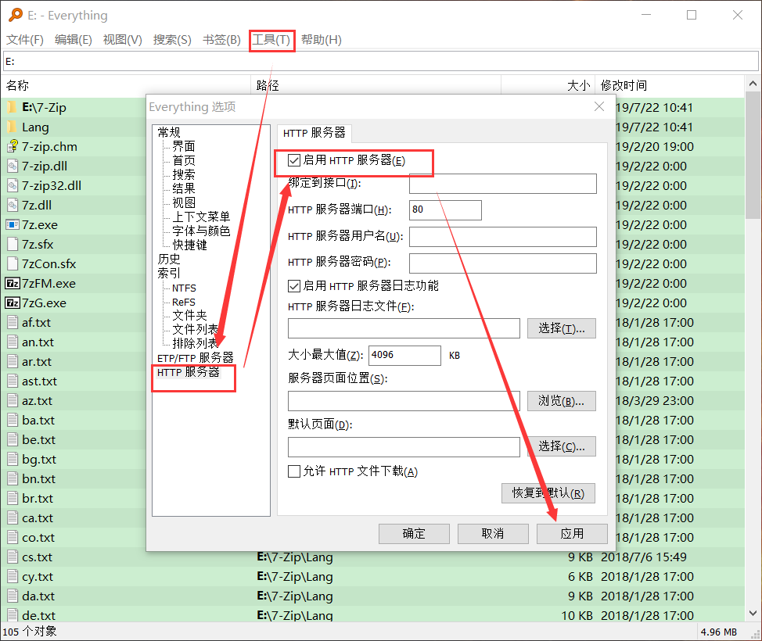Click the 恢复到默认 button
Image resolution: width=762 pixels, height=641 pixels.
[x=548, y=493]
